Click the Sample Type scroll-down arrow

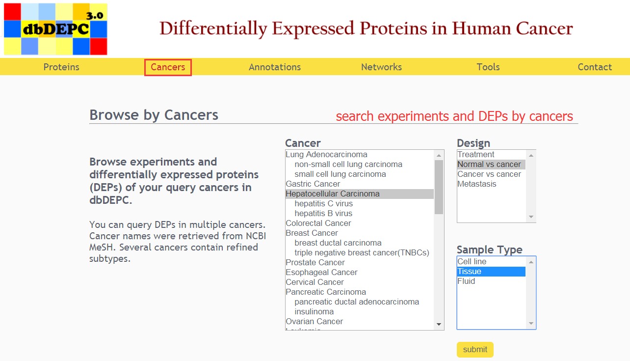coord(531,324)
